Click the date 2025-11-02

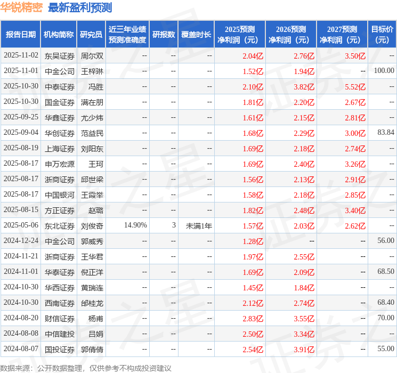point(21,55)
